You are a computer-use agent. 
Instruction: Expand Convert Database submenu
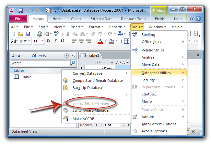(96, 73)
